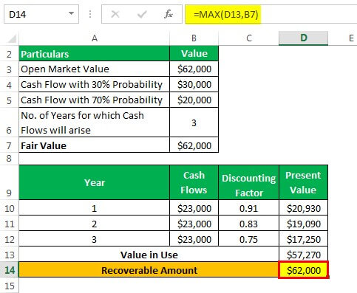Click the Value header cell

pos(194,54)
